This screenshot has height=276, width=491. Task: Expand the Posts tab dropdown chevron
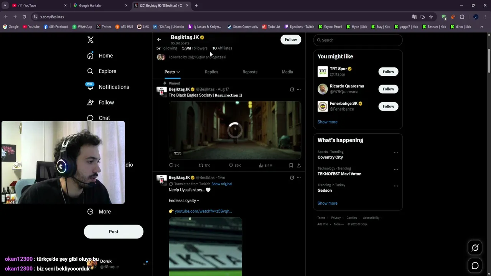[x=178, y=72]
